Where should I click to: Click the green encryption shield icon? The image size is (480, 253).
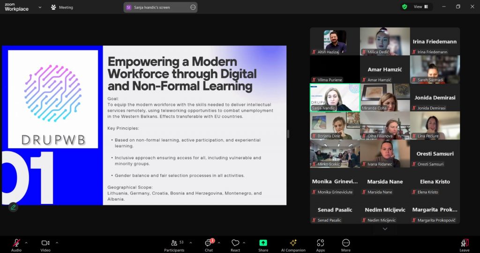click(x=405, y=7)
